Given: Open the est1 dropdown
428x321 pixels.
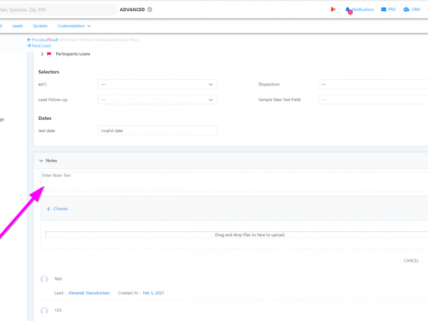Looking at the screenshot, I should (157, 85).
